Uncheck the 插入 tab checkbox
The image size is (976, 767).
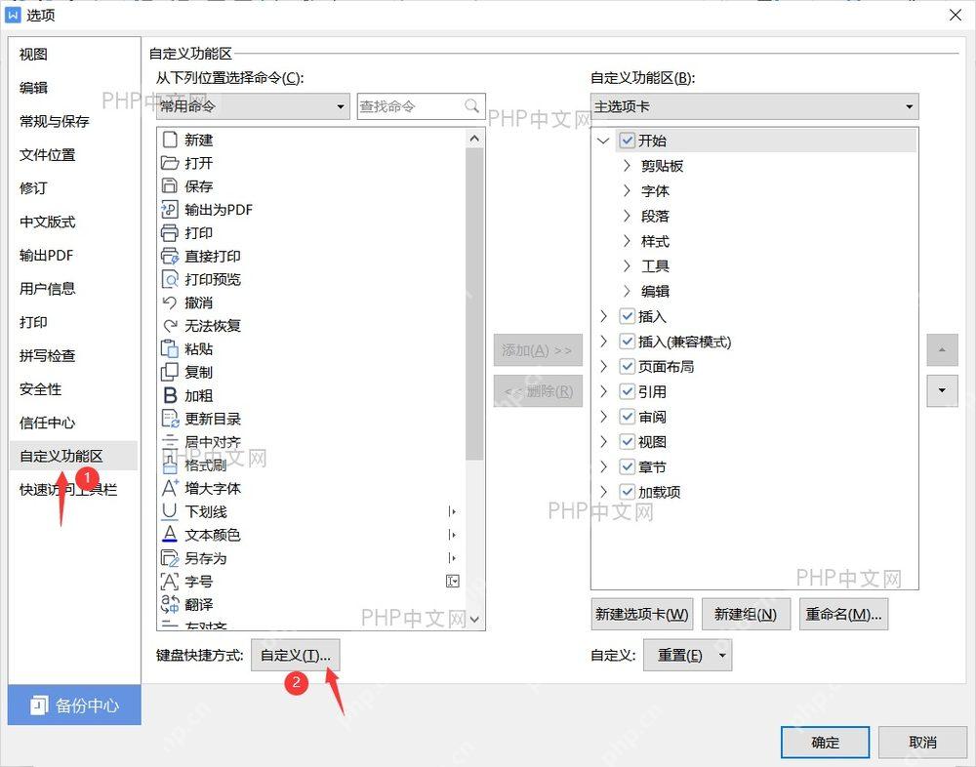pos(628,316)
